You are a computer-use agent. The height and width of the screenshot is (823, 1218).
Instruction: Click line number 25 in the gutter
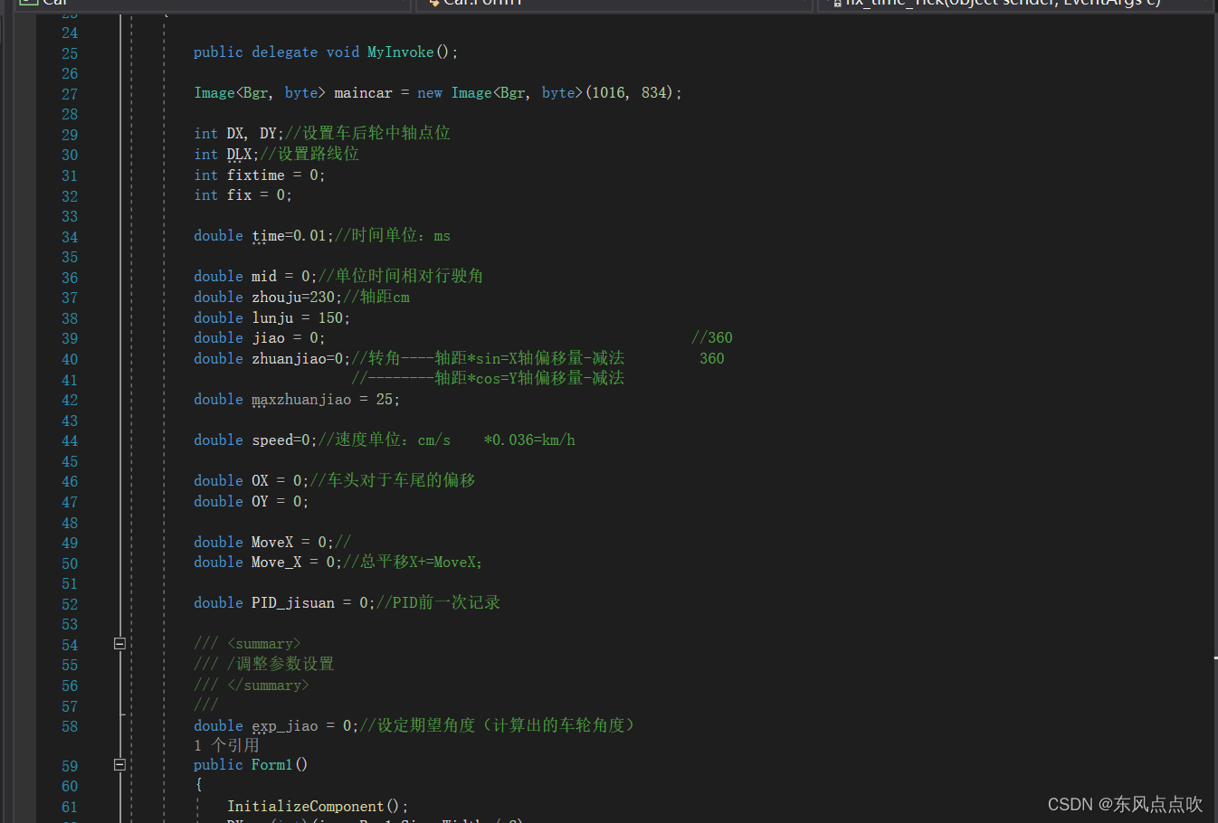(70, 53)
